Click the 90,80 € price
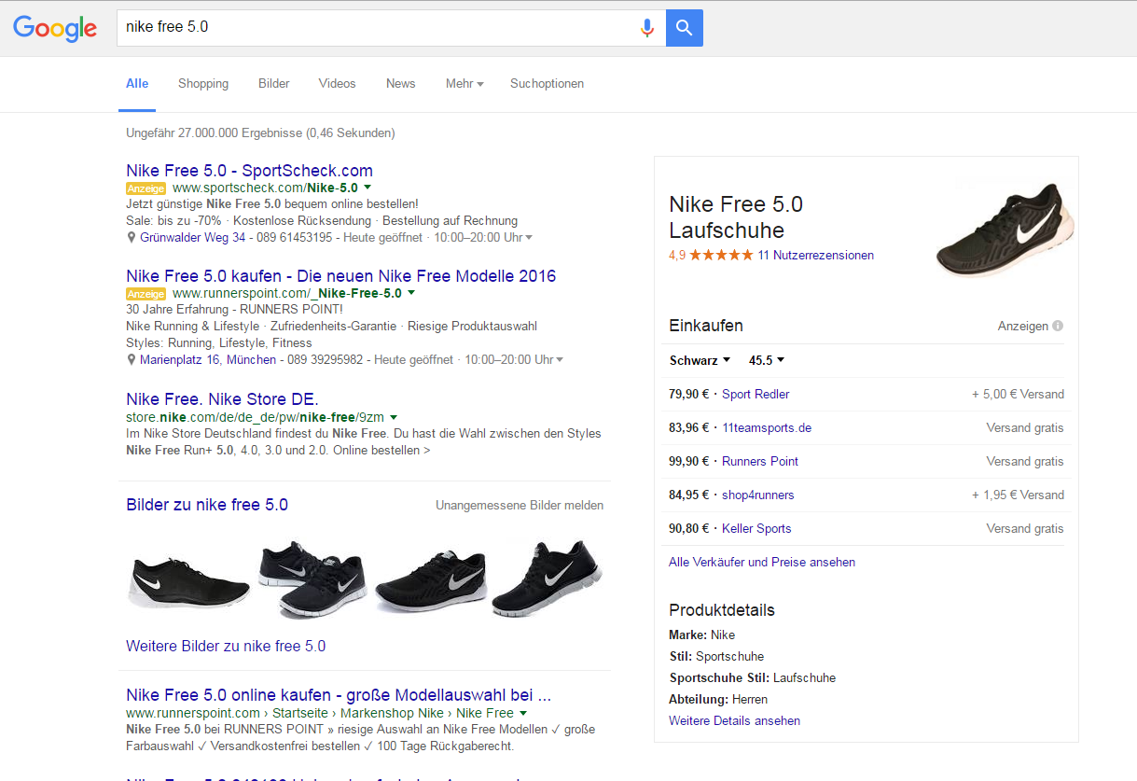The height and width of the screenshot is (781, 1137). click(x=688, y=528)
